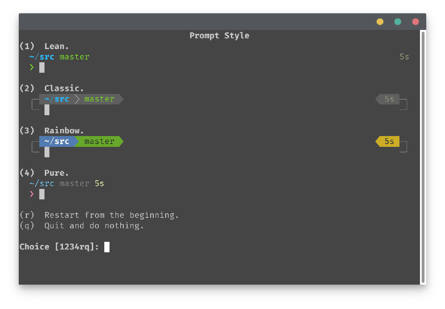This screenshot has height=309, width=445.
Task: Click the cursor after Choice [1234rq] prompt
Action: tap(107, 247)
